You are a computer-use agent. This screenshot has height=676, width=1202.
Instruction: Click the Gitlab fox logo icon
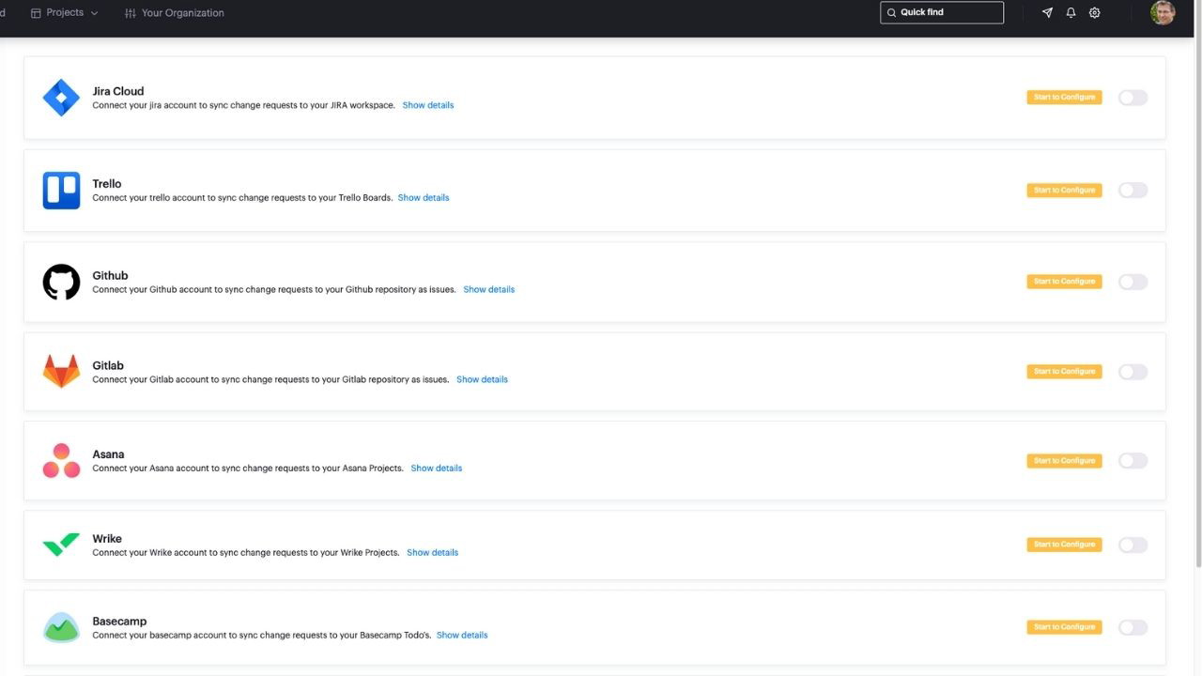(x=61, y=372)
